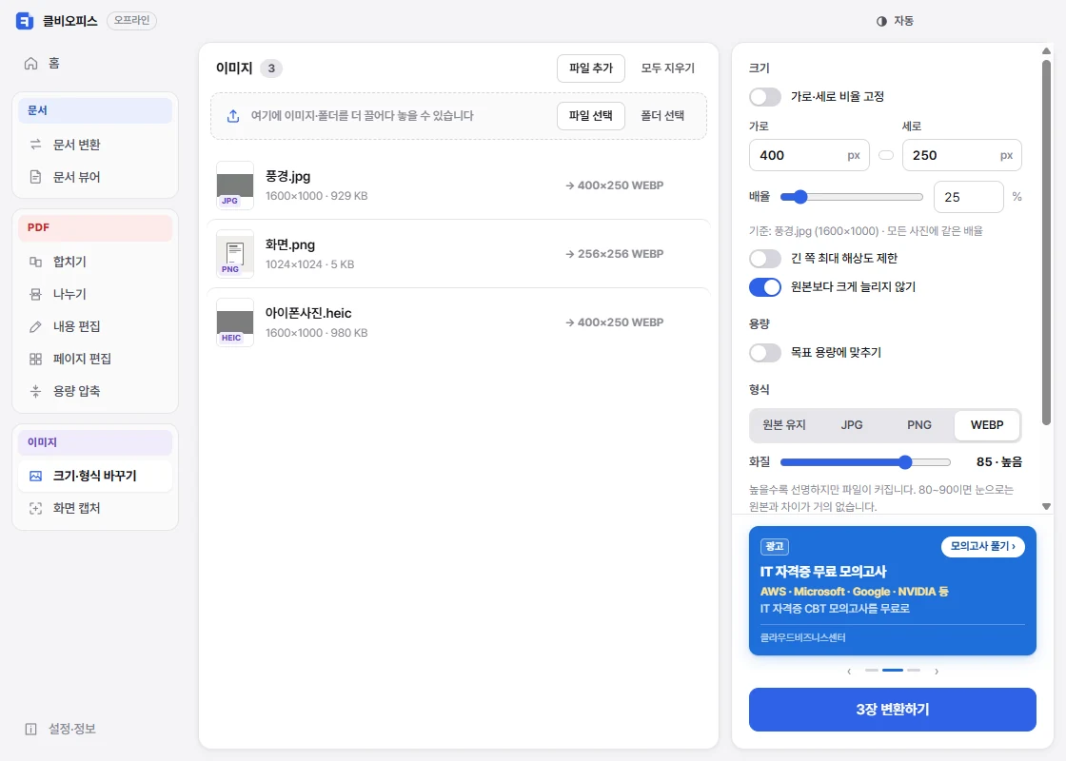Viewport: 1066px width, 761px height.
Task: Click the 화면.png thumbnail
Action: (234, 254)
